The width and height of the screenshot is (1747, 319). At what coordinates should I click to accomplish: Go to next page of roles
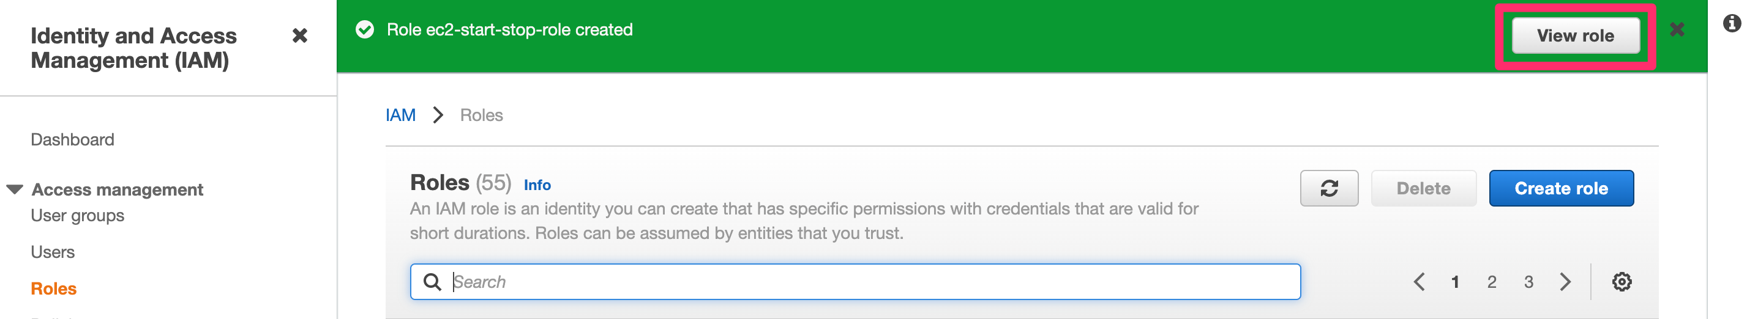pyautogui.click(x=1565, y=282)
